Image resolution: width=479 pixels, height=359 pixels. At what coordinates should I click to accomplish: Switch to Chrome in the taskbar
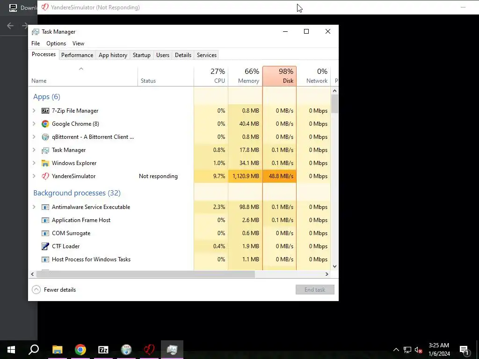(x=80, y=350)
